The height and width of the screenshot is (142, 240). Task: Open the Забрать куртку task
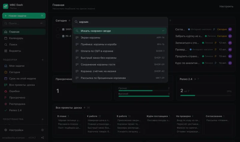189,36
